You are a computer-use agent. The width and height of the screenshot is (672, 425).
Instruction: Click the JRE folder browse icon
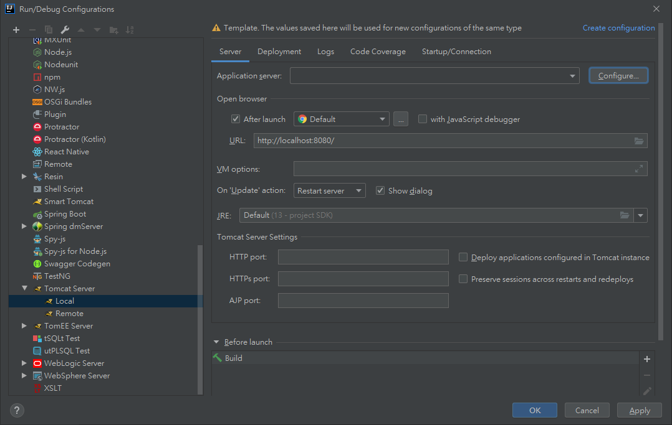[x=625, y=215]
